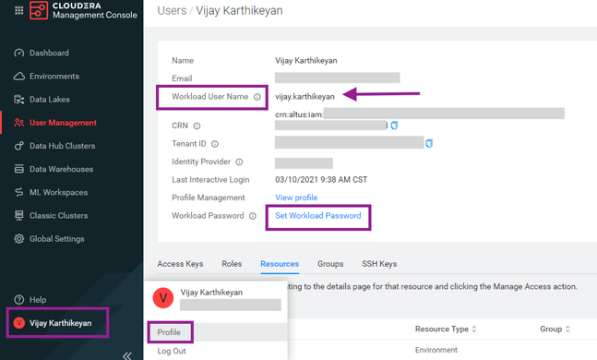Select the Resources tab
The image size is (597, 360).
(280, 264)
